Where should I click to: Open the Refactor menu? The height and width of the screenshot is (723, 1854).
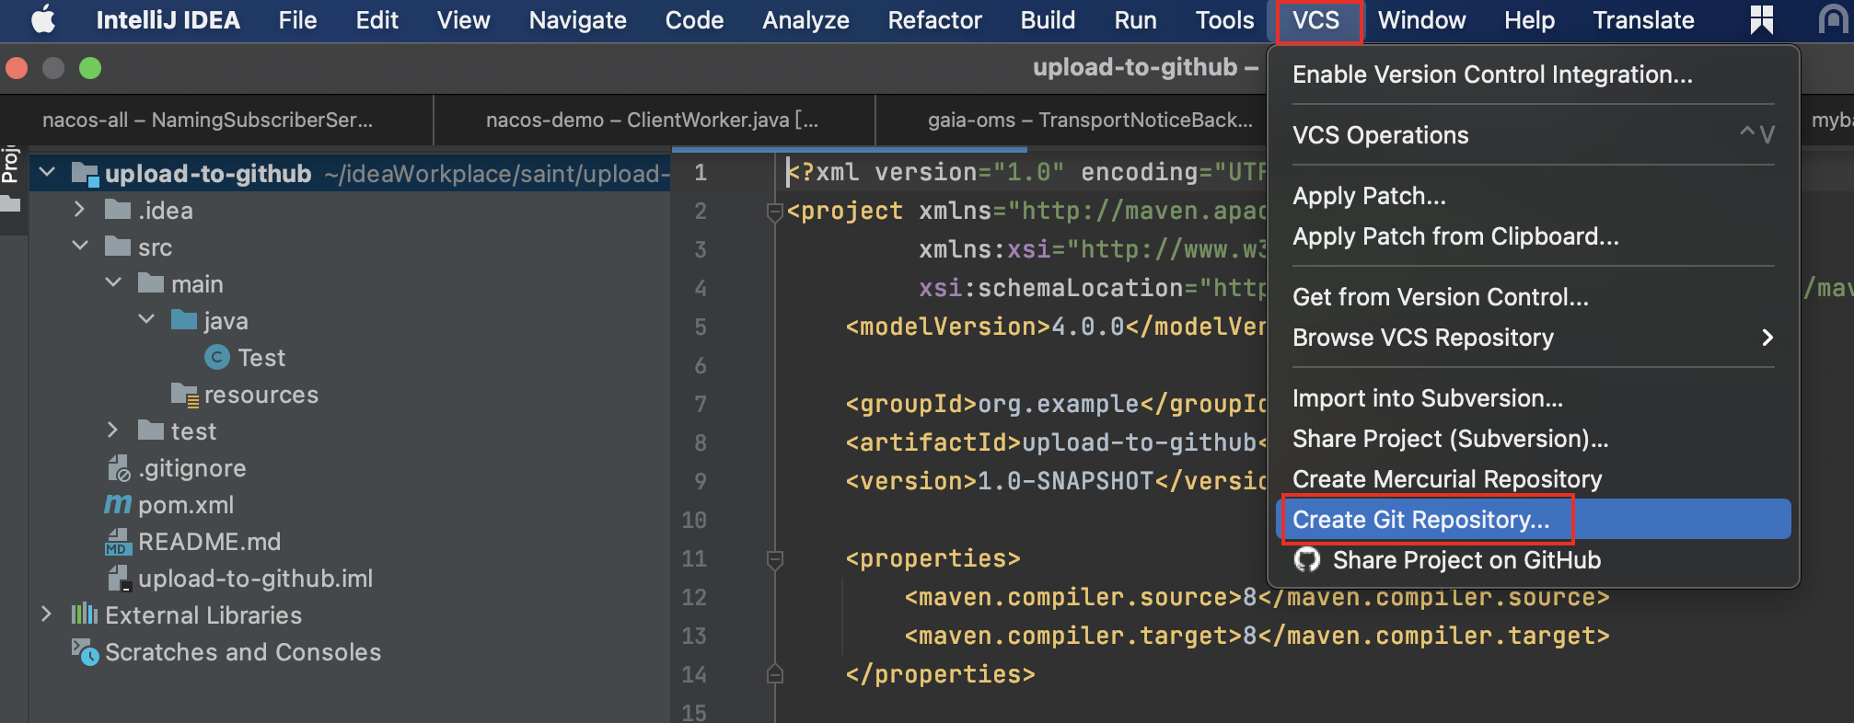pos(934,20)
